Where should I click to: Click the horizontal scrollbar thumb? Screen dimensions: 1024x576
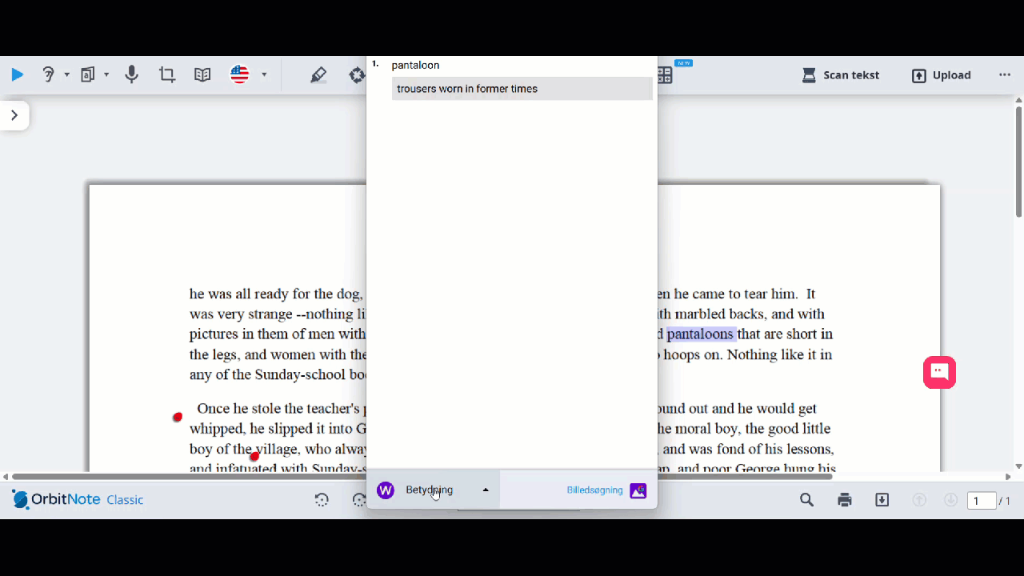click(422, 477)
